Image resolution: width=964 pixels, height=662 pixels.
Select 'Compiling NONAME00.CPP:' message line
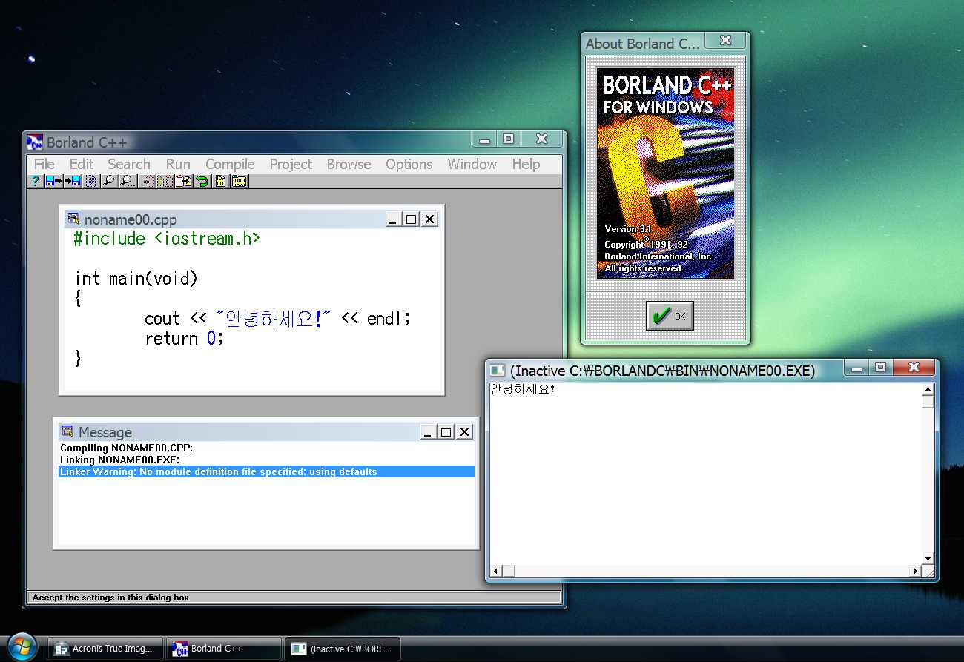click(x=126, y=448)
